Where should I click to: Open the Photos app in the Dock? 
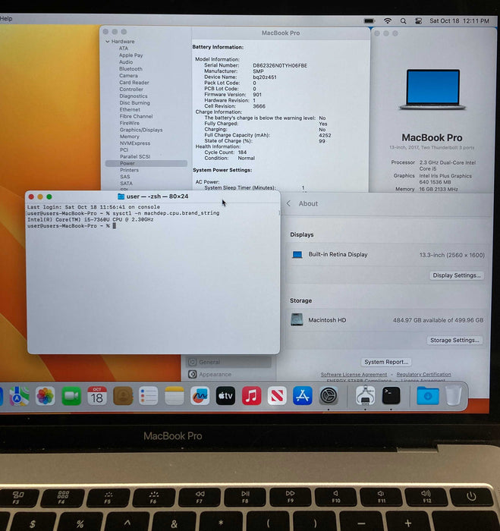coord(45,395)
